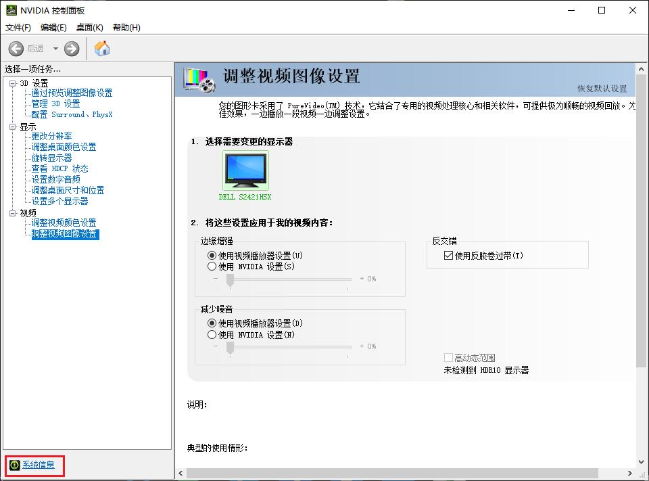Screen dimensions: 649x481
Task: Toggle 使用反胶卷过带(T) checkbox
Action: pyautogui.click(x=483, y=256)
